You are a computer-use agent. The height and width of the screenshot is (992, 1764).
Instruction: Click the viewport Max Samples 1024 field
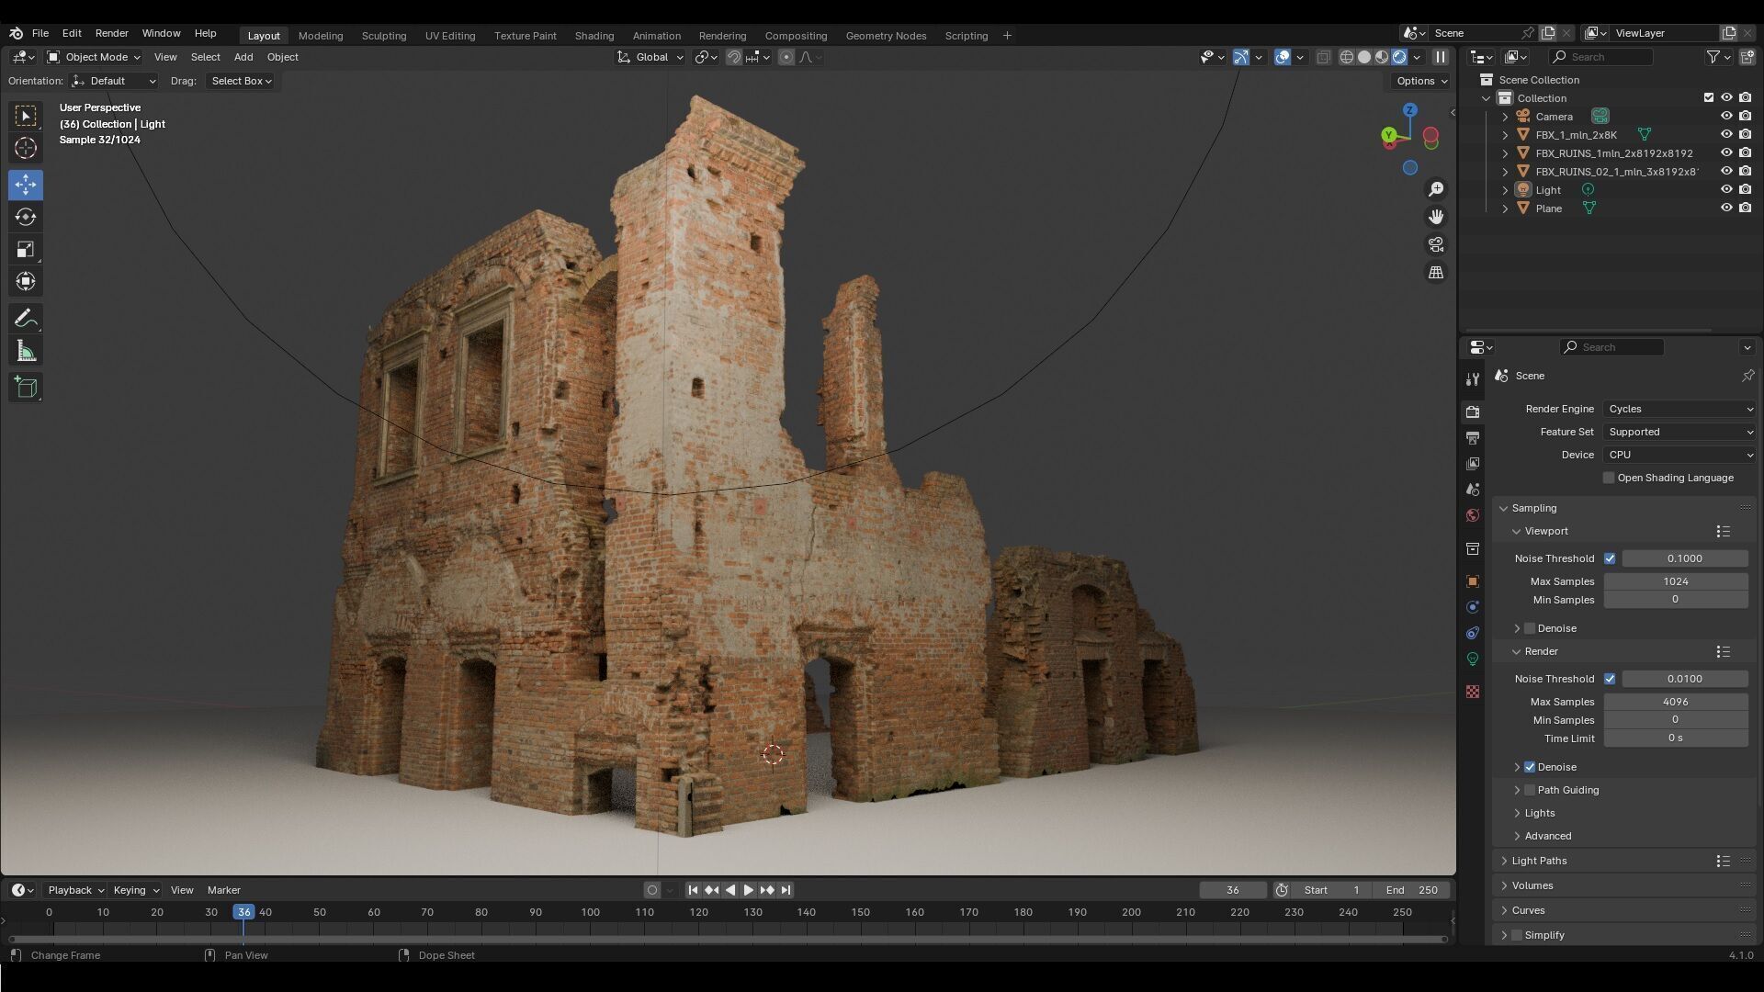pos(1675,581)
